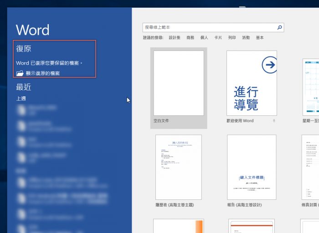The width and height of the screenshot is (319, 233).
Task: Select the 個人 suggested search
Action: tap(204, 38)
